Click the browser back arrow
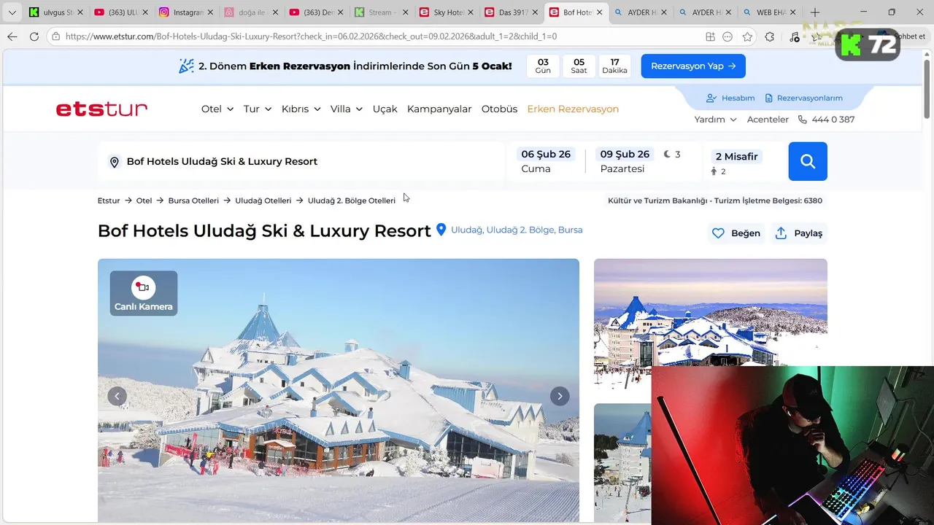Image resolution: width=934 pixels, height=525 pixels. (x=12, y=36)
